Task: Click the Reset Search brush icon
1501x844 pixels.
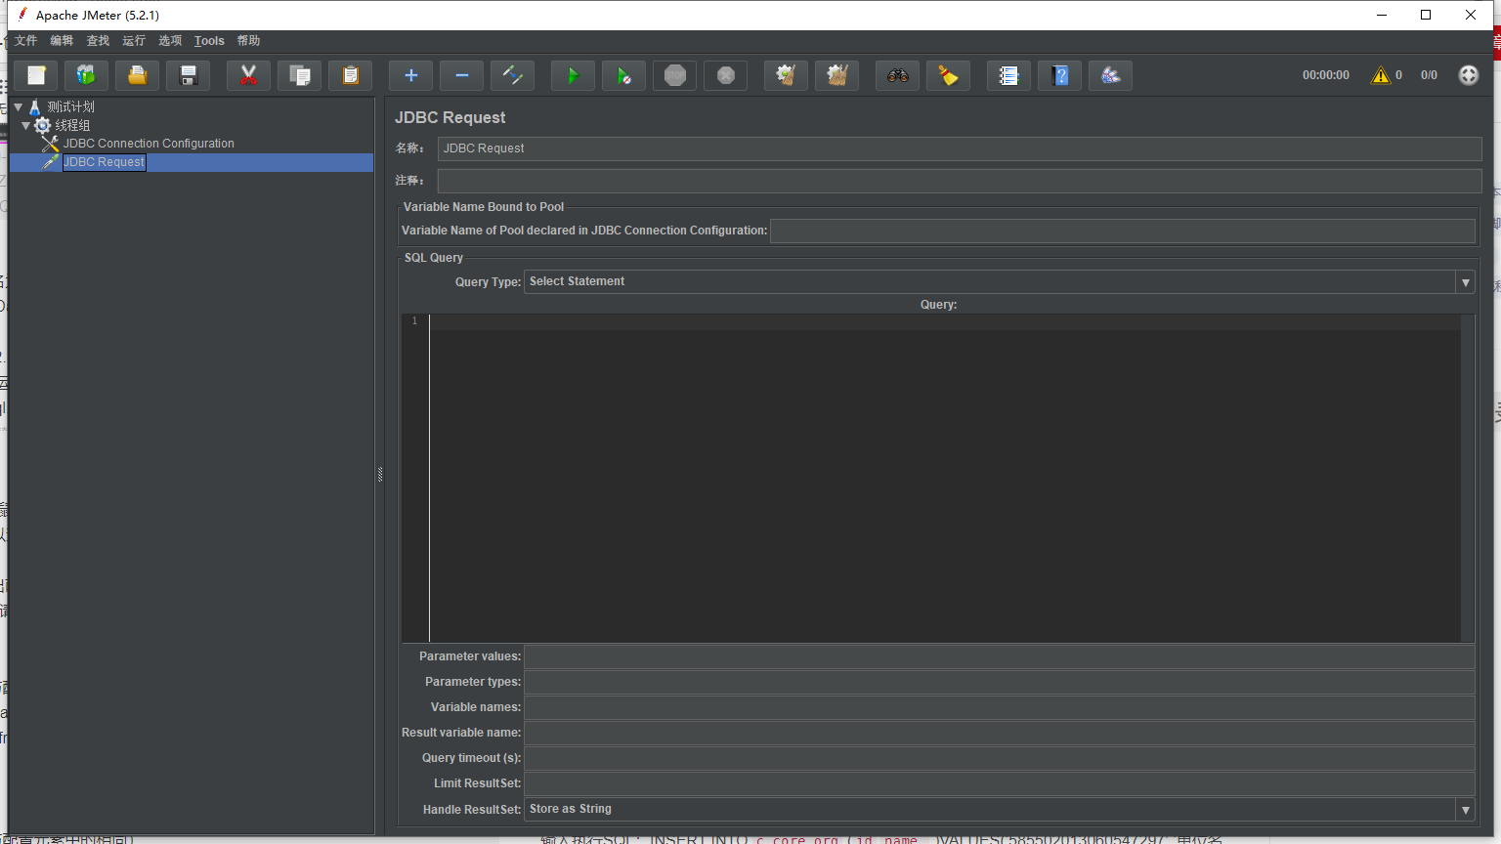Action: point(949,75)
